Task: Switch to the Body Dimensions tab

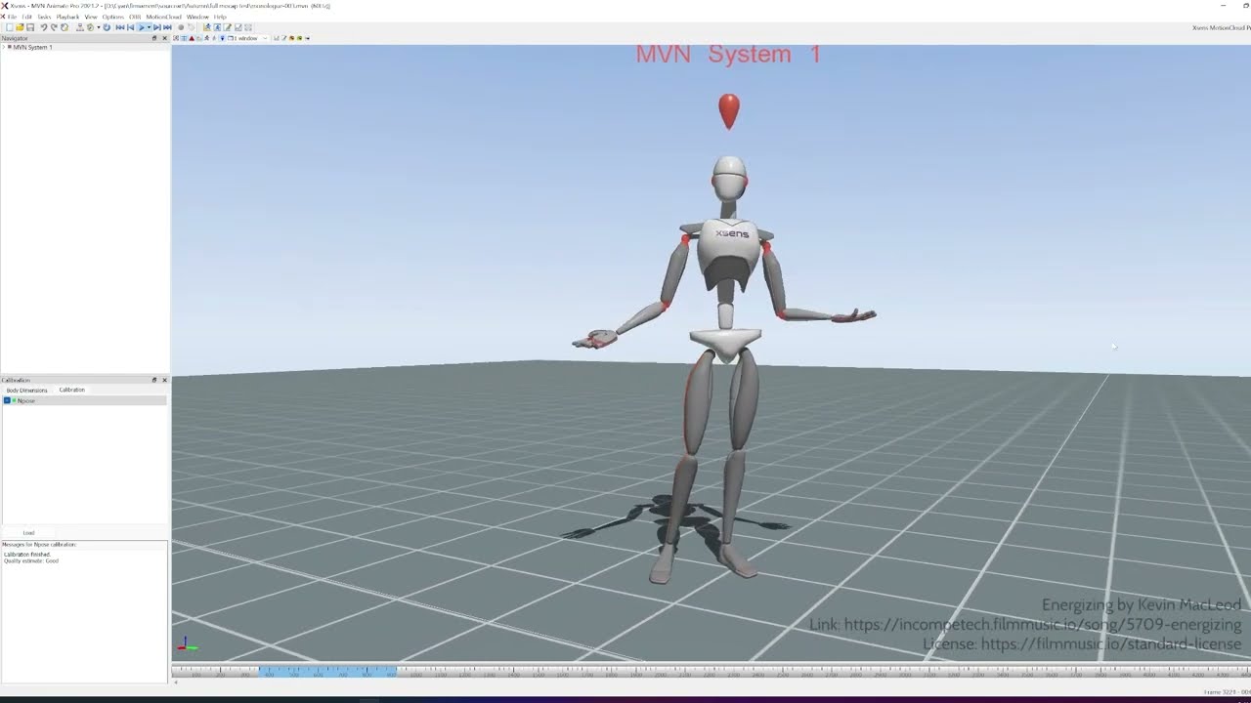Action: (26, 390)
